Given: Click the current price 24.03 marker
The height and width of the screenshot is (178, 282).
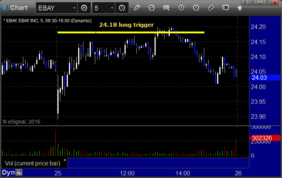Looking at the screenshot, I should (265, 78).
